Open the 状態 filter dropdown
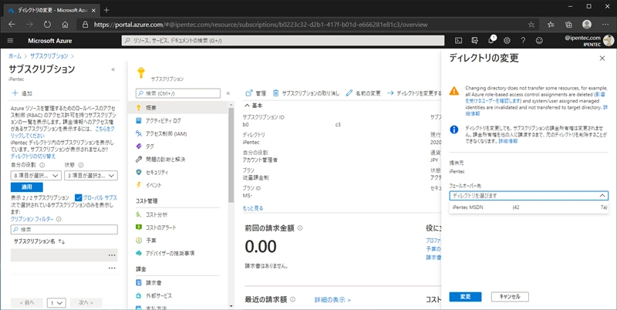Viewport: 617px width, 310px height. pos(90,176)
